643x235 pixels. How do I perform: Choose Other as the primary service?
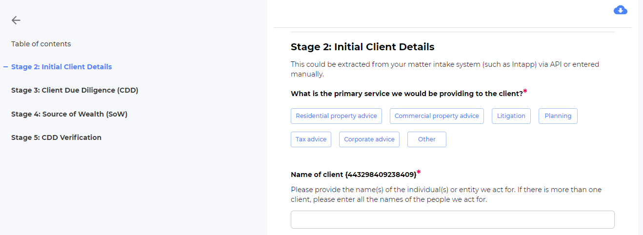(426, 139)
